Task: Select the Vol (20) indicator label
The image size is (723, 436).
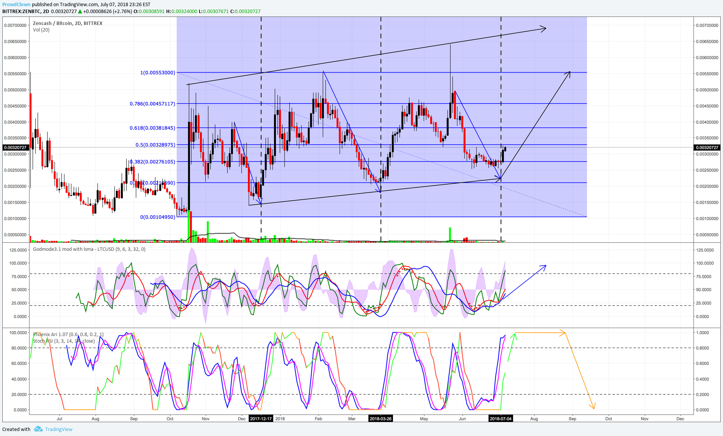Action: tap(41, 30)
